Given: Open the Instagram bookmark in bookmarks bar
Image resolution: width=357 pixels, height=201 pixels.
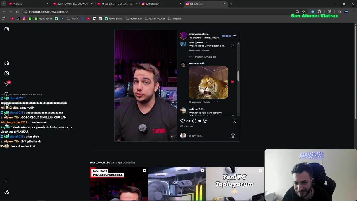Looking at the screenshot, I should point(24,19).
